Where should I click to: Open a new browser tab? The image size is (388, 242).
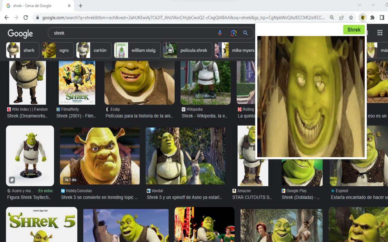pyautogui.click(x=81, y=6)
